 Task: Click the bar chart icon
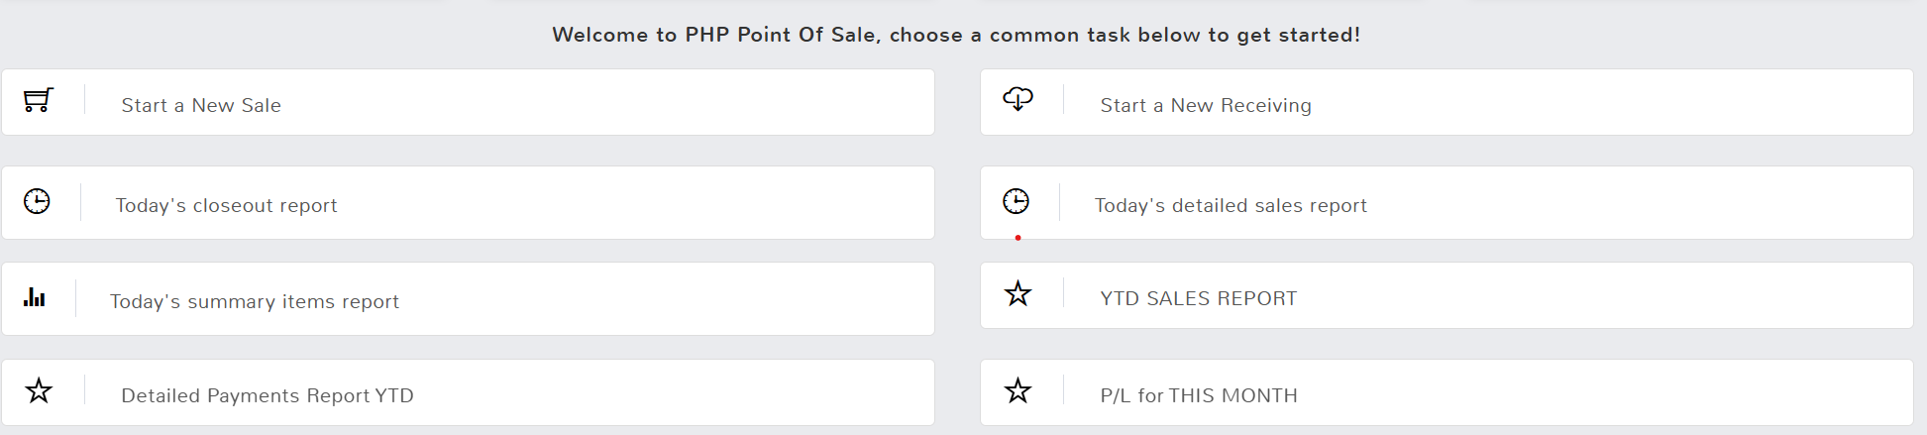point(35,297)
